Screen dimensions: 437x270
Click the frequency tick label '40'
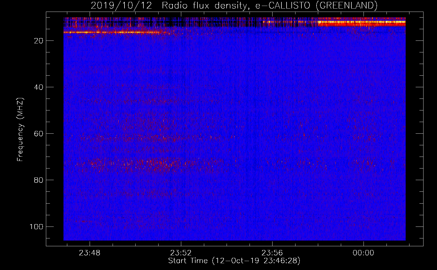[x=39, y=87]
